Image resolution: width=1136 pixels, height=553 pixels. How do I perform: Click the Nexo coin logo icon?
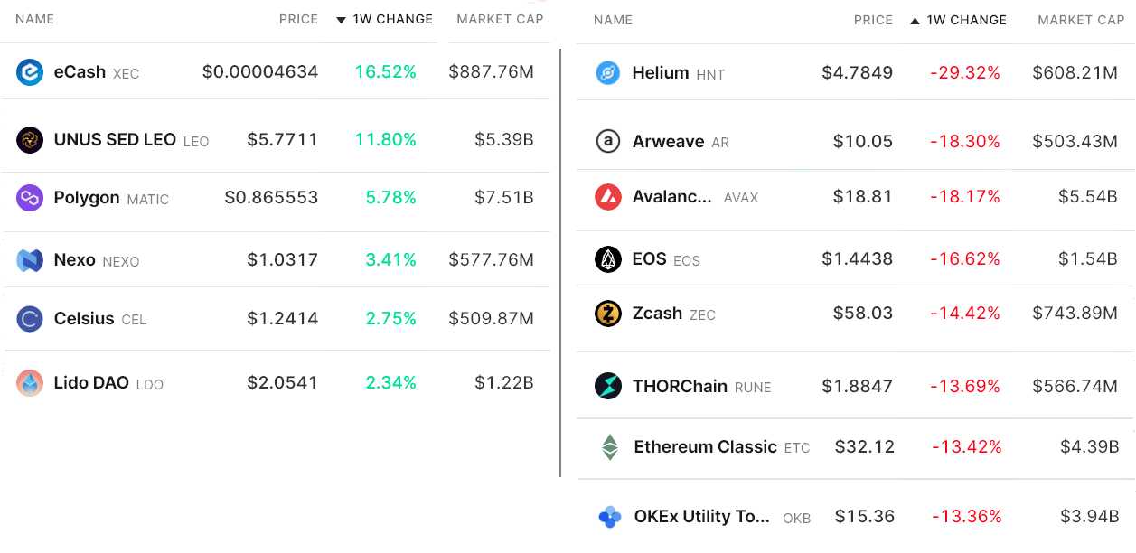coord(30,260)
